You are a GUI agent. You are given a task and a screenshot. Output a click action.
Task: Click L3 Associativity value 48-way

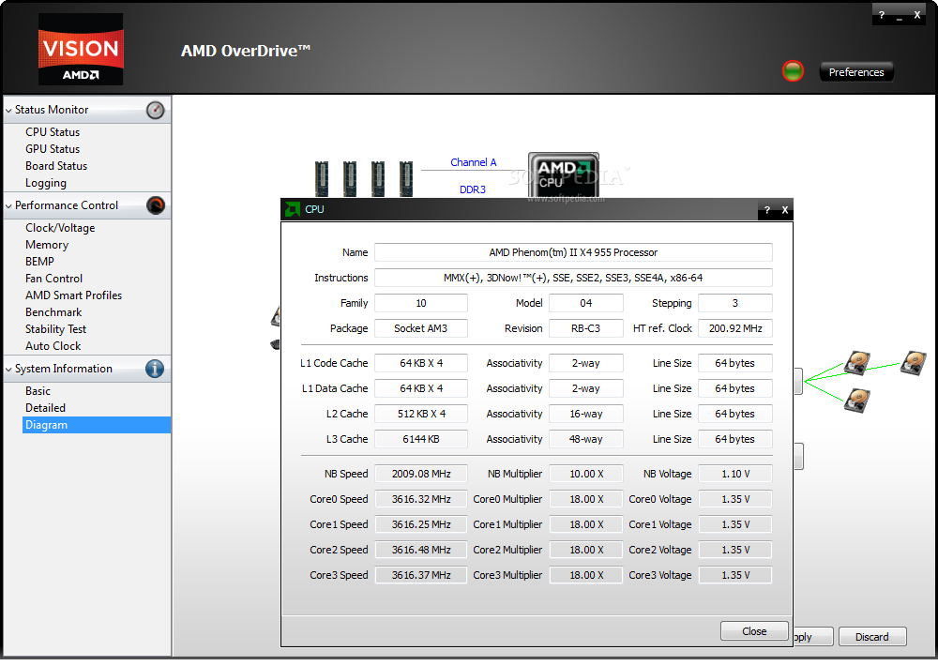tap(585, 439)
